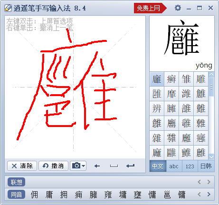Choose candidate 癰 in the grid
Viewport: 219px width, 205px height.
point(201,138)
